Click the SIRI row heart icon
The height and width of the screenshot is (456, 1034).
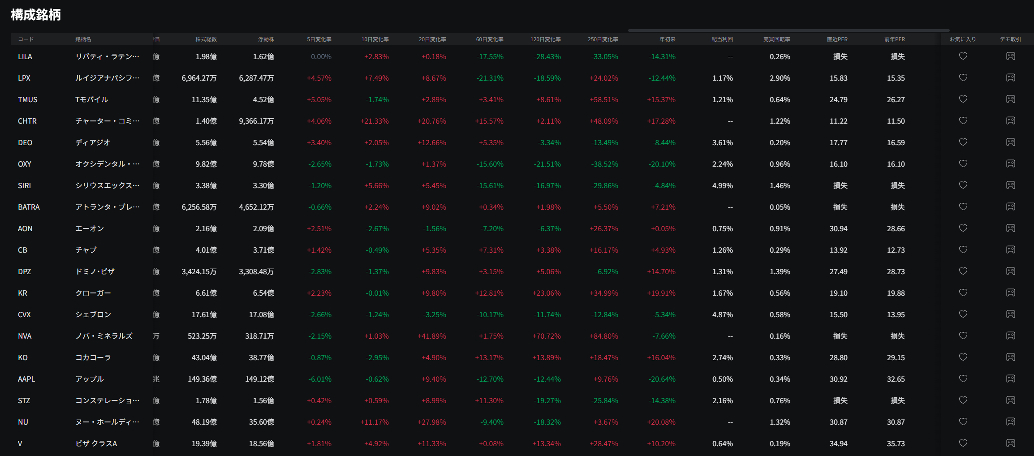pyautogui.click(x=963, y=185)
